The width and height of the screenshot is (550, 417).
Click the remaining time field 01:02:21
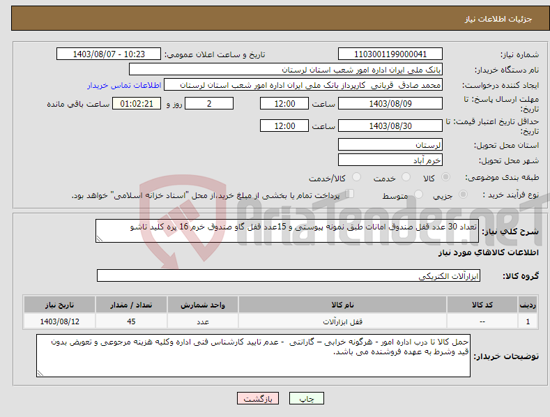(x=137, y=103)
